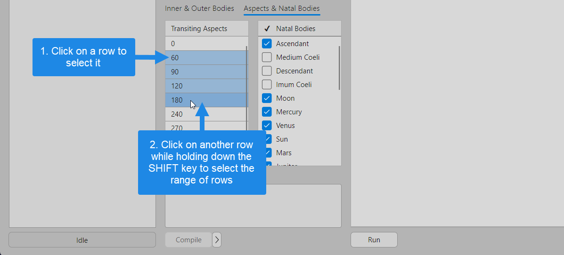The height and width of the screenshot is (255, 564).
Task: Select the 0 aspect row
Action: (x=205, y=44)
